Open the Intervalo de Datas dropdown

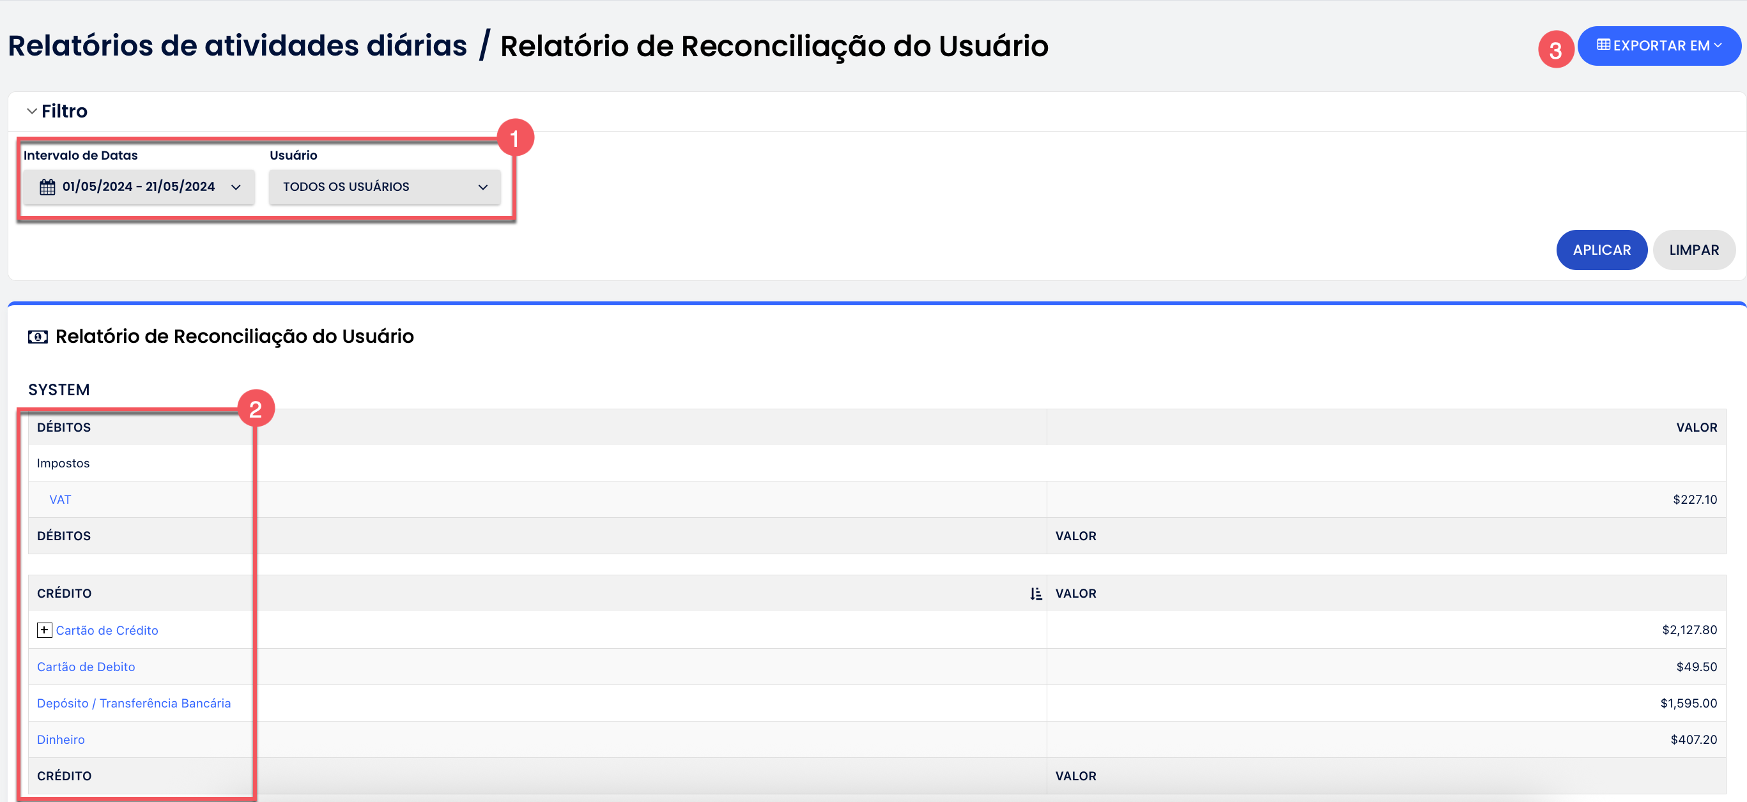click(x=139, y=187)
